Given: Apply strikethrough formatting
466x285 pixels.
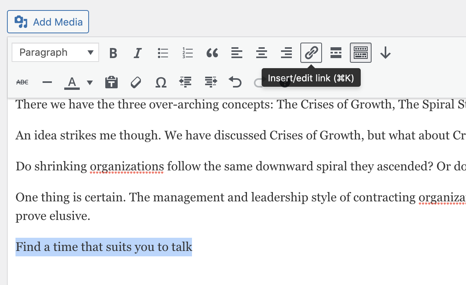Looking at the screenshot, I should tap(22, 82).
